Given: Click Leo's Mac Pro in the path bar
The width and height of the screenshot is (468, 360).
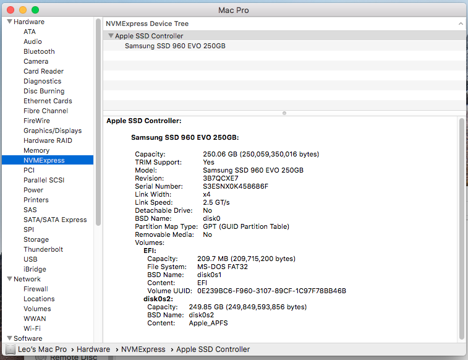Looking at the screenshot, I should click(x=42, y=349).
